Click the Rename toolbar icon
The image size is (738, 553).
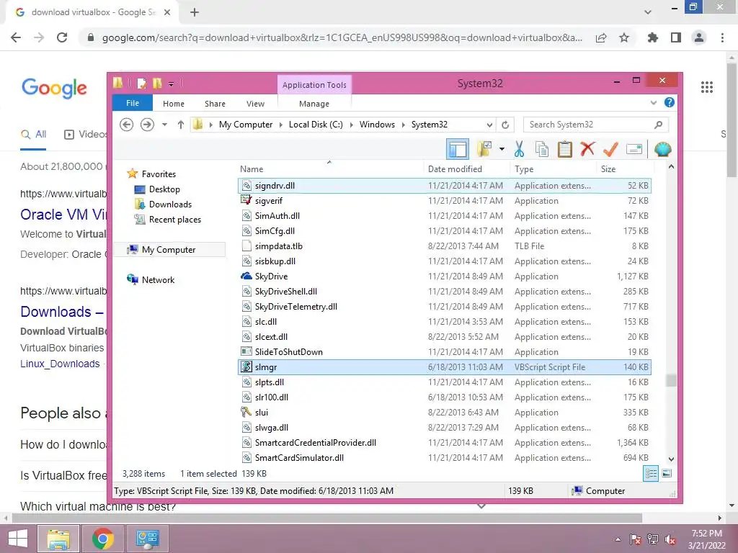point(634,150)
